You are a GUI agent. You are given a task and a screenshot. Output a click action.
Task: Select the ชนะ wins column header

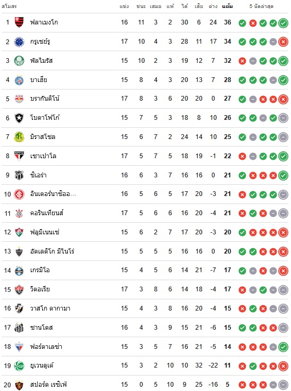(x=141, y=6)
